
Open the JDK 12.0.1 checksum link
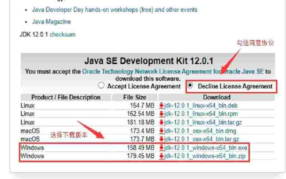coord(63,34)
